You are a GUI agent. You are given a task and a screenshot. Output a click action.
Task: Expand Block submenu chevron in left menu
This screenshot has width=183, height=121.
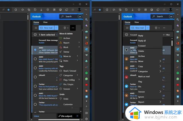79,47
